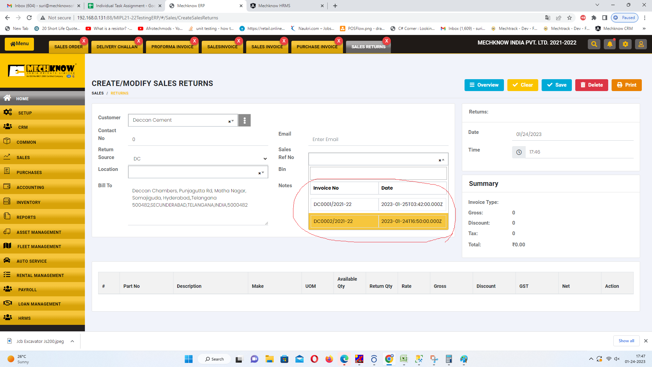The height and width of the screenshot is (367, 652).
Task: Click the three-dot customer options button
Action: pyautogui.click(x=244, y=120)
